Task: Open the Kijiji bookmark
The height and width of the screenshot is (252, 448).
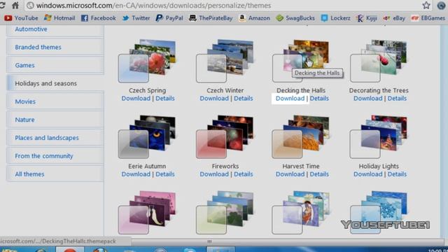Action: [367, 18]
